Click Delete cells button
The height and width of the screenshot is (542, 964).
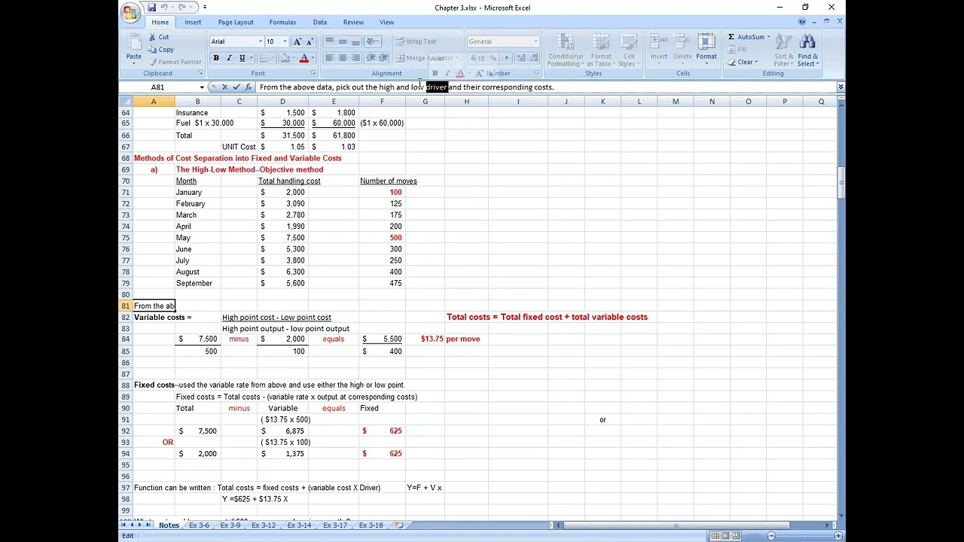click(x=682, y=47)
